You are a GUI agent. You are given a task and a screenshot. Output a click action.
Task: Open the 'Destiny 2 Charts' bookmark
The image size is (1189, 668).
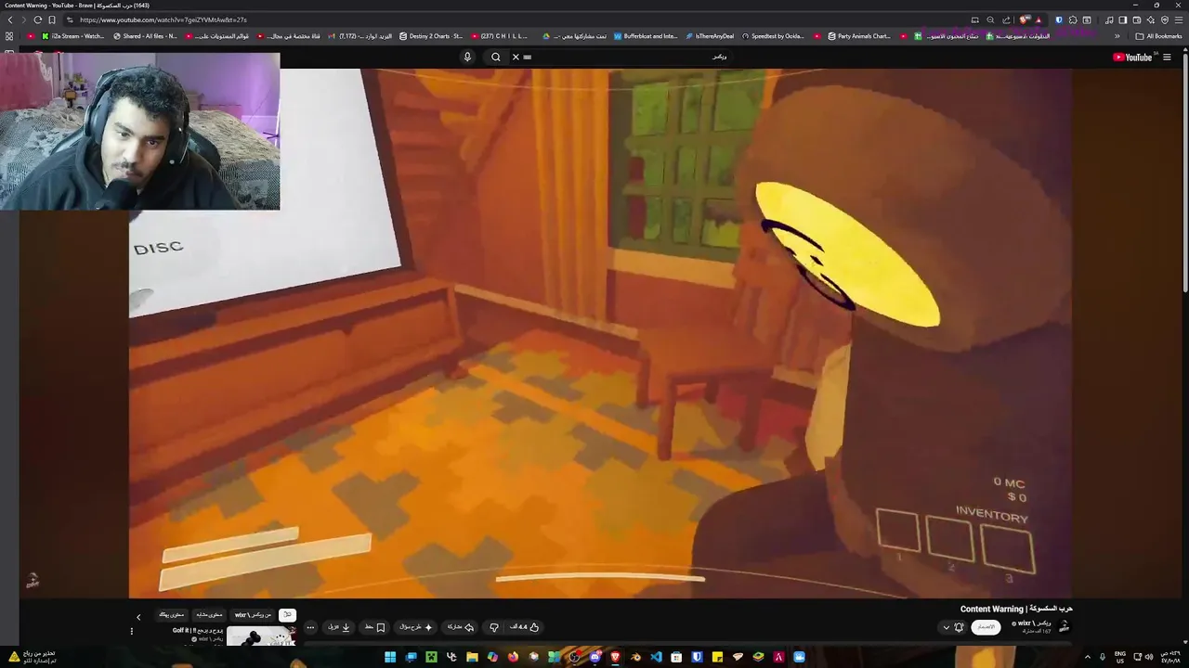pyautogui.click(x=431, y=36)
